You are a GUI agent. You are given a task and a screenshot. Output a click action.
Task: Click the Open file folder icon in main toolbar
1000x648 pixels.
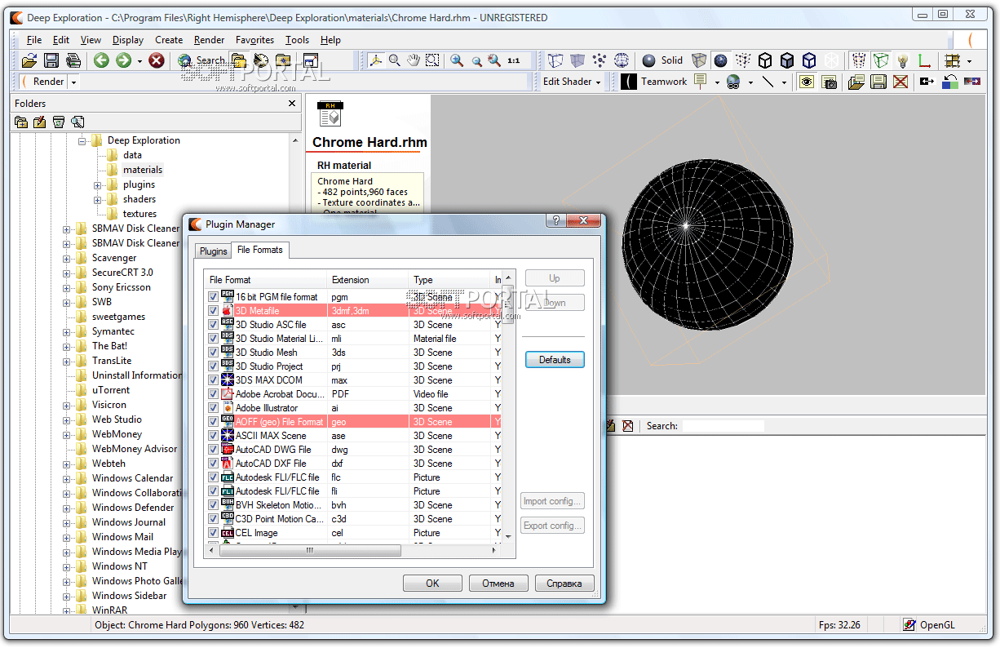tap(29, 60)
